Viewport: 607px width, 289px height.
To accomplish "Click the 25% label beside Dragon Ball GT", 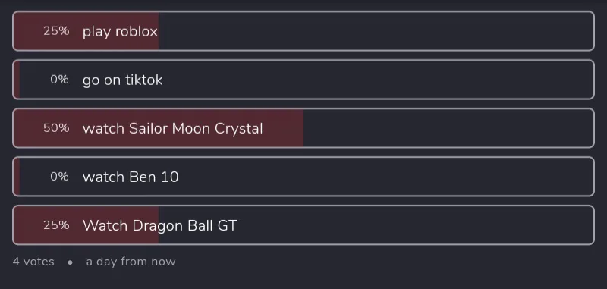I will [56, 225].
